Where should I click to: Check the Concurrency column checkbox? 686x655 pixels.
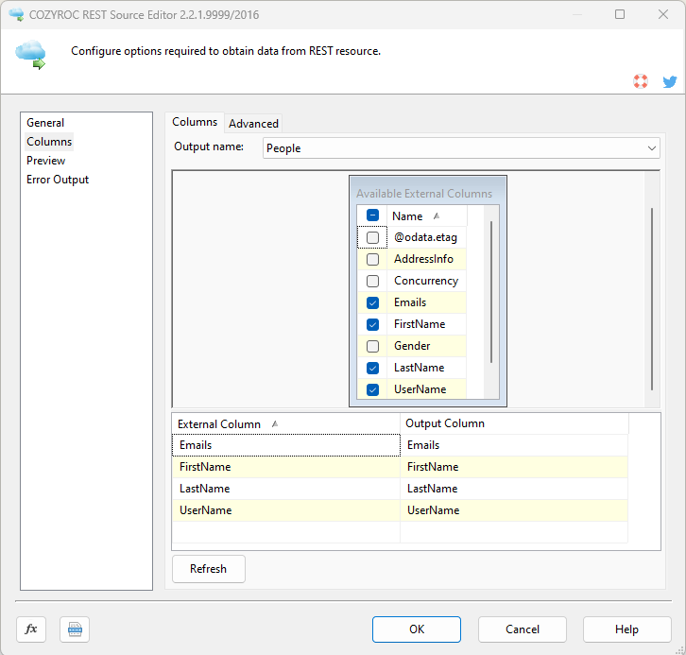(372, 281)
